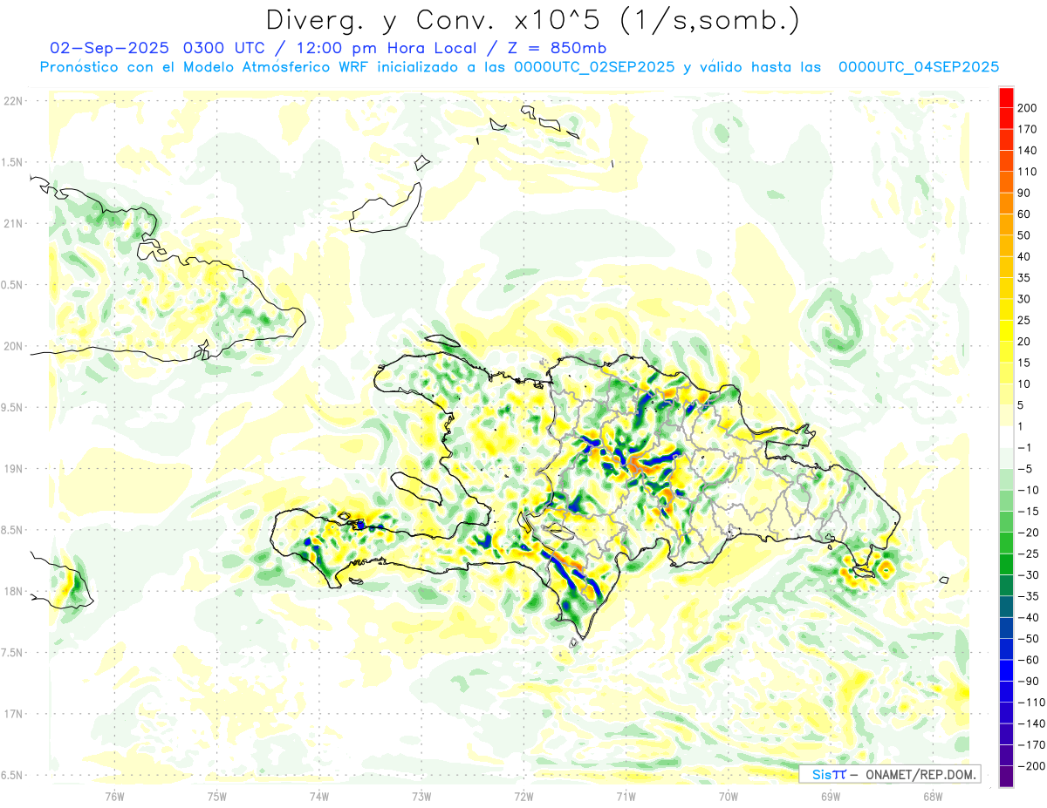The image size is (1047, 808).
Task: Click the '0.5N' latitude label
Action: tap(12, 285)
